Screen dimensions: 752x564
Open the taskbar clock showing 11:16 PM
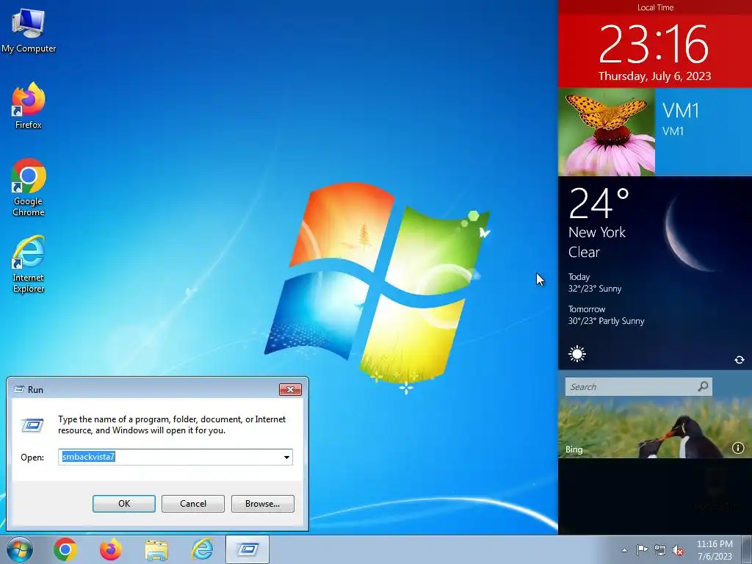(715, 550)
